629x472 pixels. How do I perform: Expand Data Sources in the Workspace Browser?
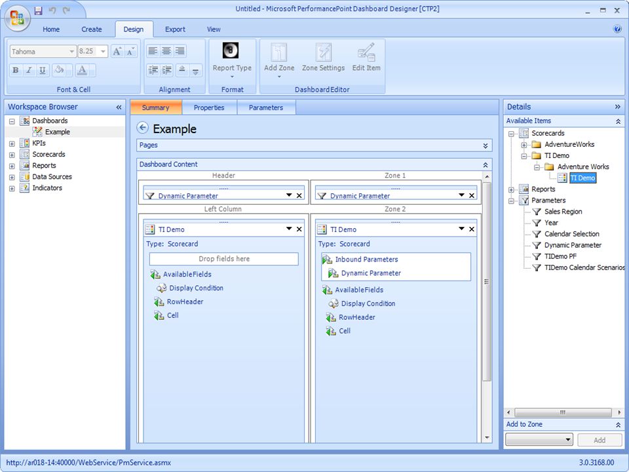[12, 177]
